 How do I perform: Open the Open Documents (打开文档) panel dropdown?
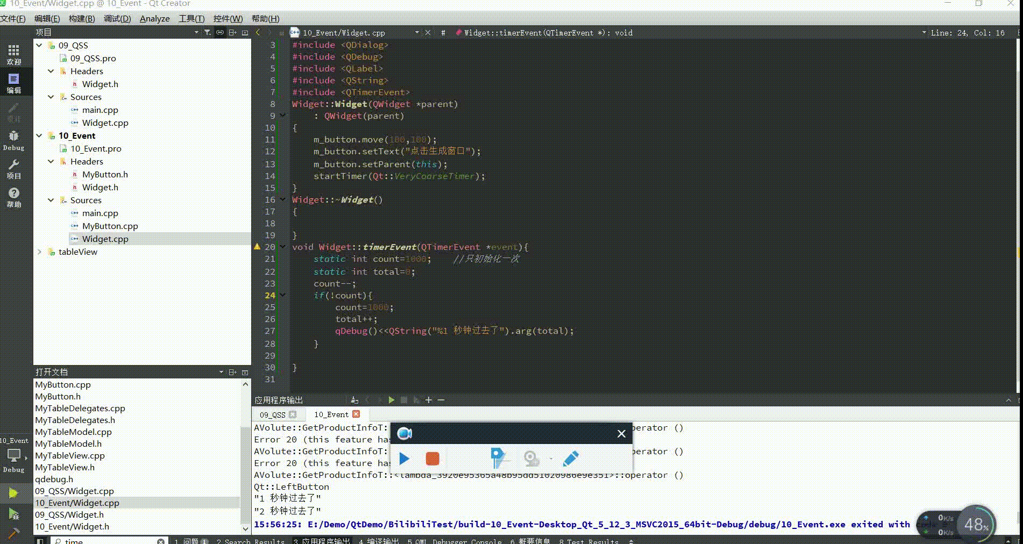221,372
